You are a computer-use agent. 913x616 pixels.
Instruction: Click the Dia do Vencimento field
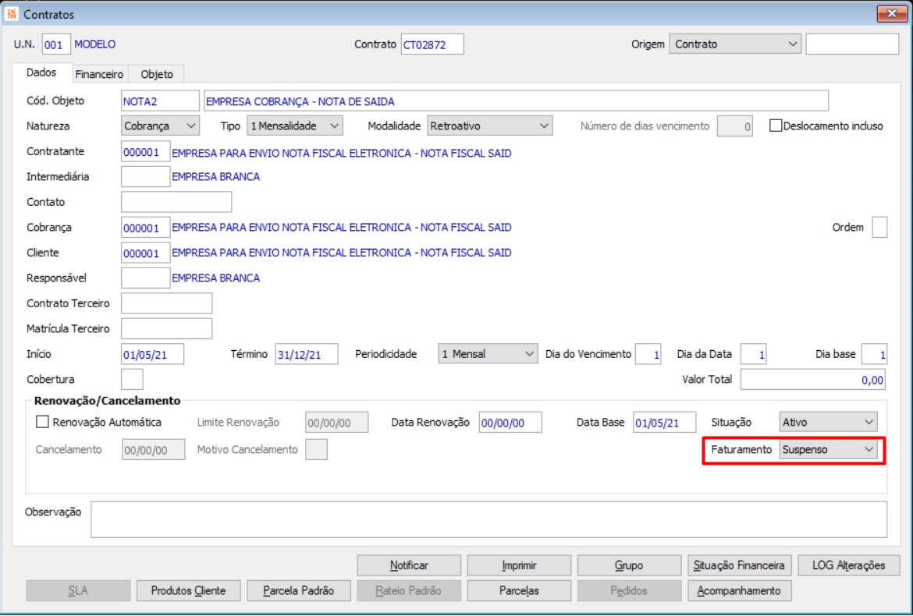648,354
